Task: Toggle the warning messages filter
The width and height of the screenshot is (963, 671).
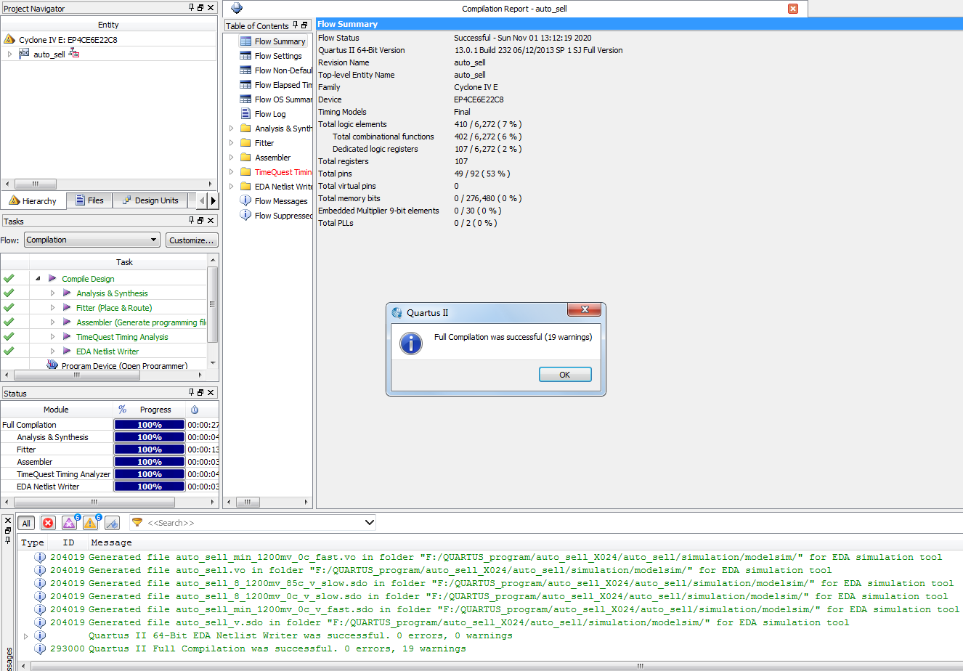Action: pos(91,523)
